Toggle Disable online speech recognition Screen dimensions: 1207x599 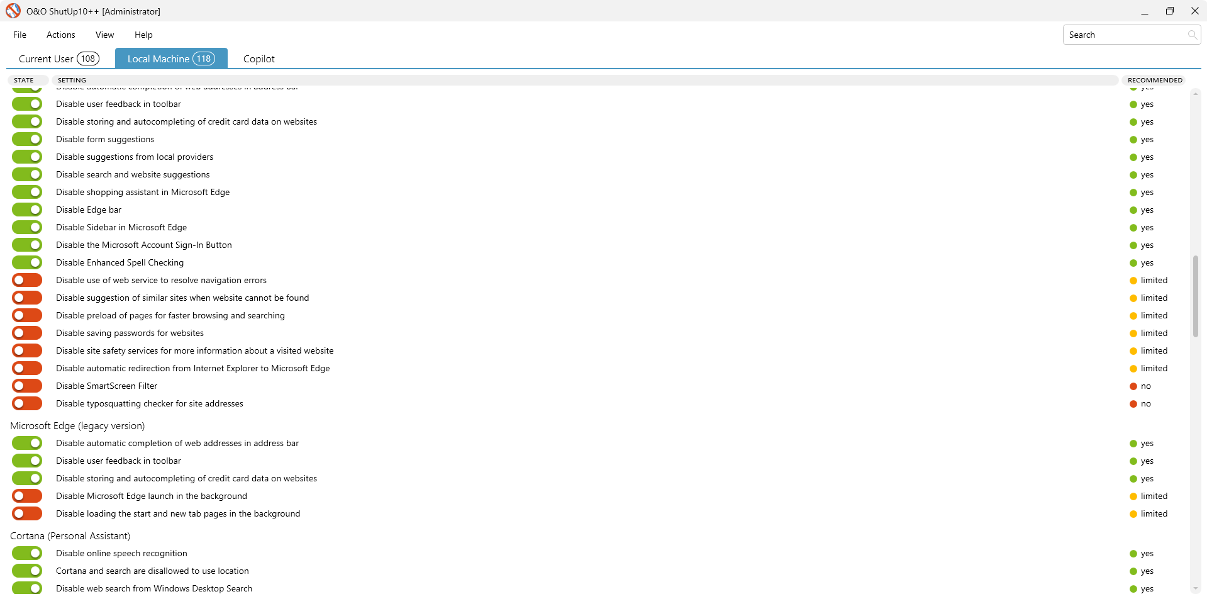27,553
